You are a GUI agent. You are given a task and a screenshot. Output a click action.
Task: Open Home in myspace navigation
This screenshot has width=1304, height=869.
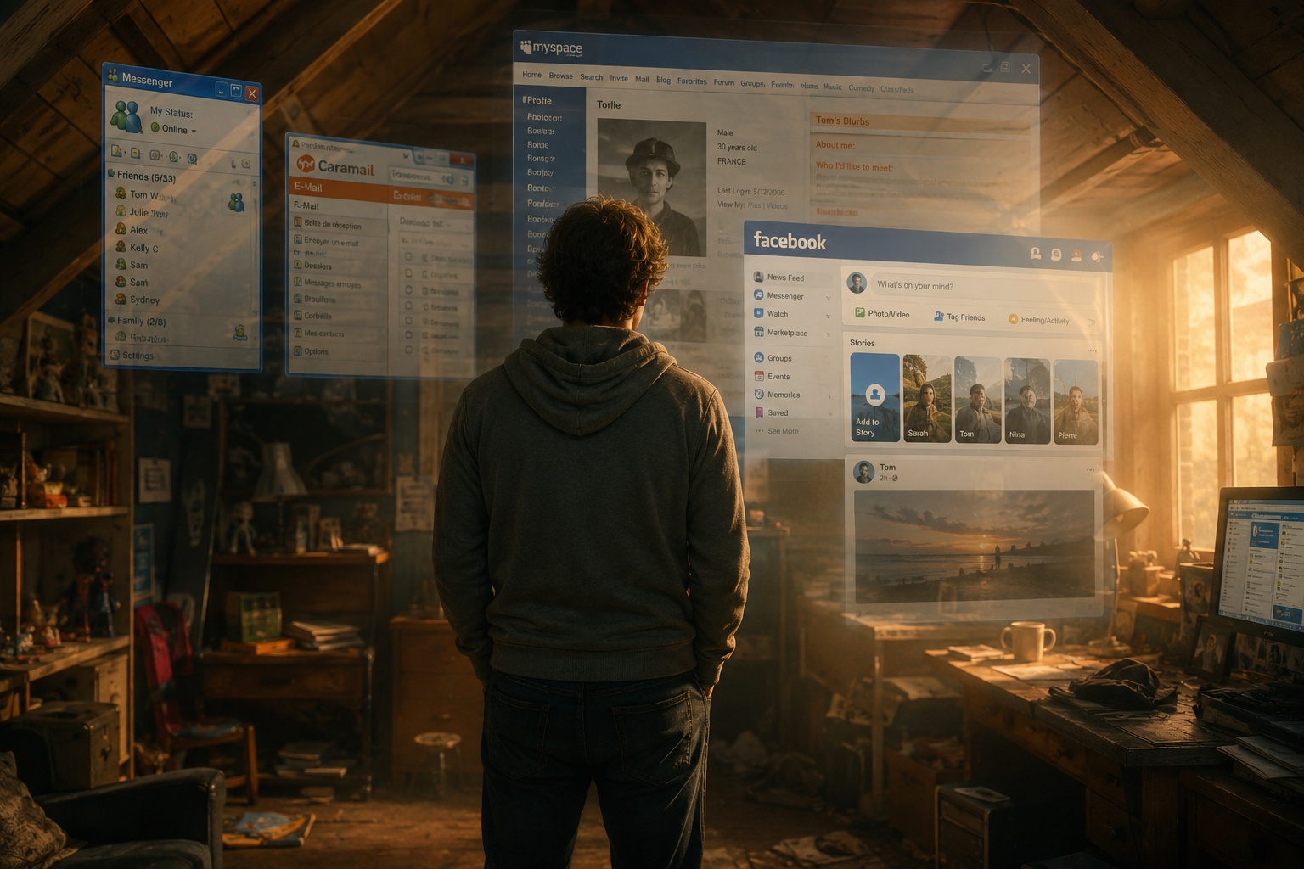531,75
